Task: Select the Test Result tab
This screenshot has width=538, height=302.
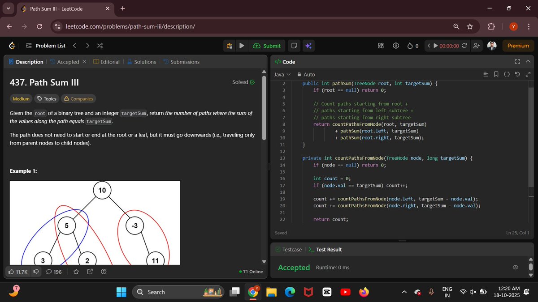Action: (325, 249)
